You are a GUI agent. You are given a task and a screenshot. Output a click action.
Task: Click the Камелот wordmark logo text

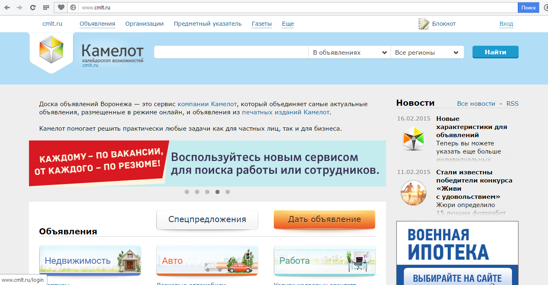coord(113,51)
